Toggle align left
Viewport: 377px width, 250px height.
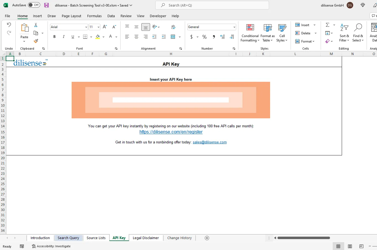click(x=127, y=37)
